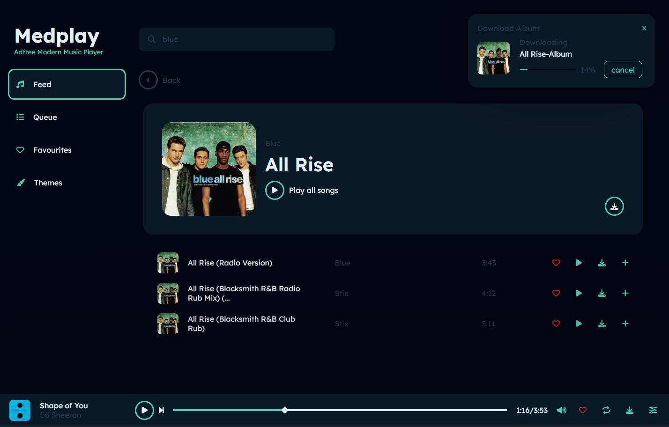
Task: Download the entire All Rise album
Action: pos(614,206)
